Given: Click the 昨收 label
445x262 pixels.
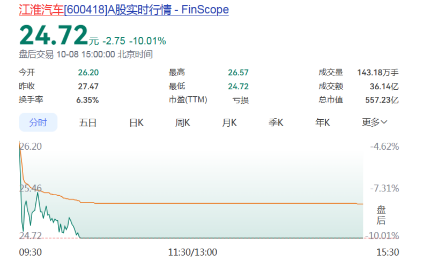Looking at the screenshot, I should point(27,86).
